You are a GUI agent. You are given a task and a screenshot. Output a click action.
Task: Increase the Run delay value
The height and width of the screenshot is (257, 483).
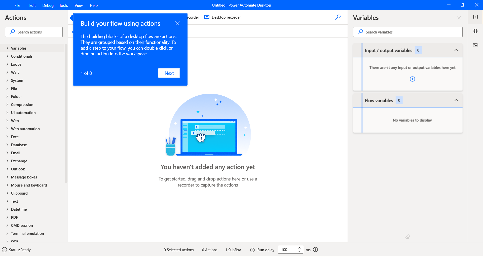[299, 248]
